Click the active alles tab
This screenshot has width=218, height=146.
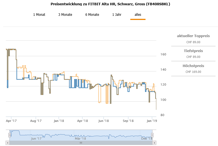coord(138,15)
